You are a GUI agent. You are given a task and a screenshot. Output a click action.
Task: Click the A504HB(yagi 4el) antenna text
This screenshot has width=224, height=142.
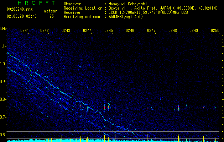pyautogui.click(x=126, y=17)
